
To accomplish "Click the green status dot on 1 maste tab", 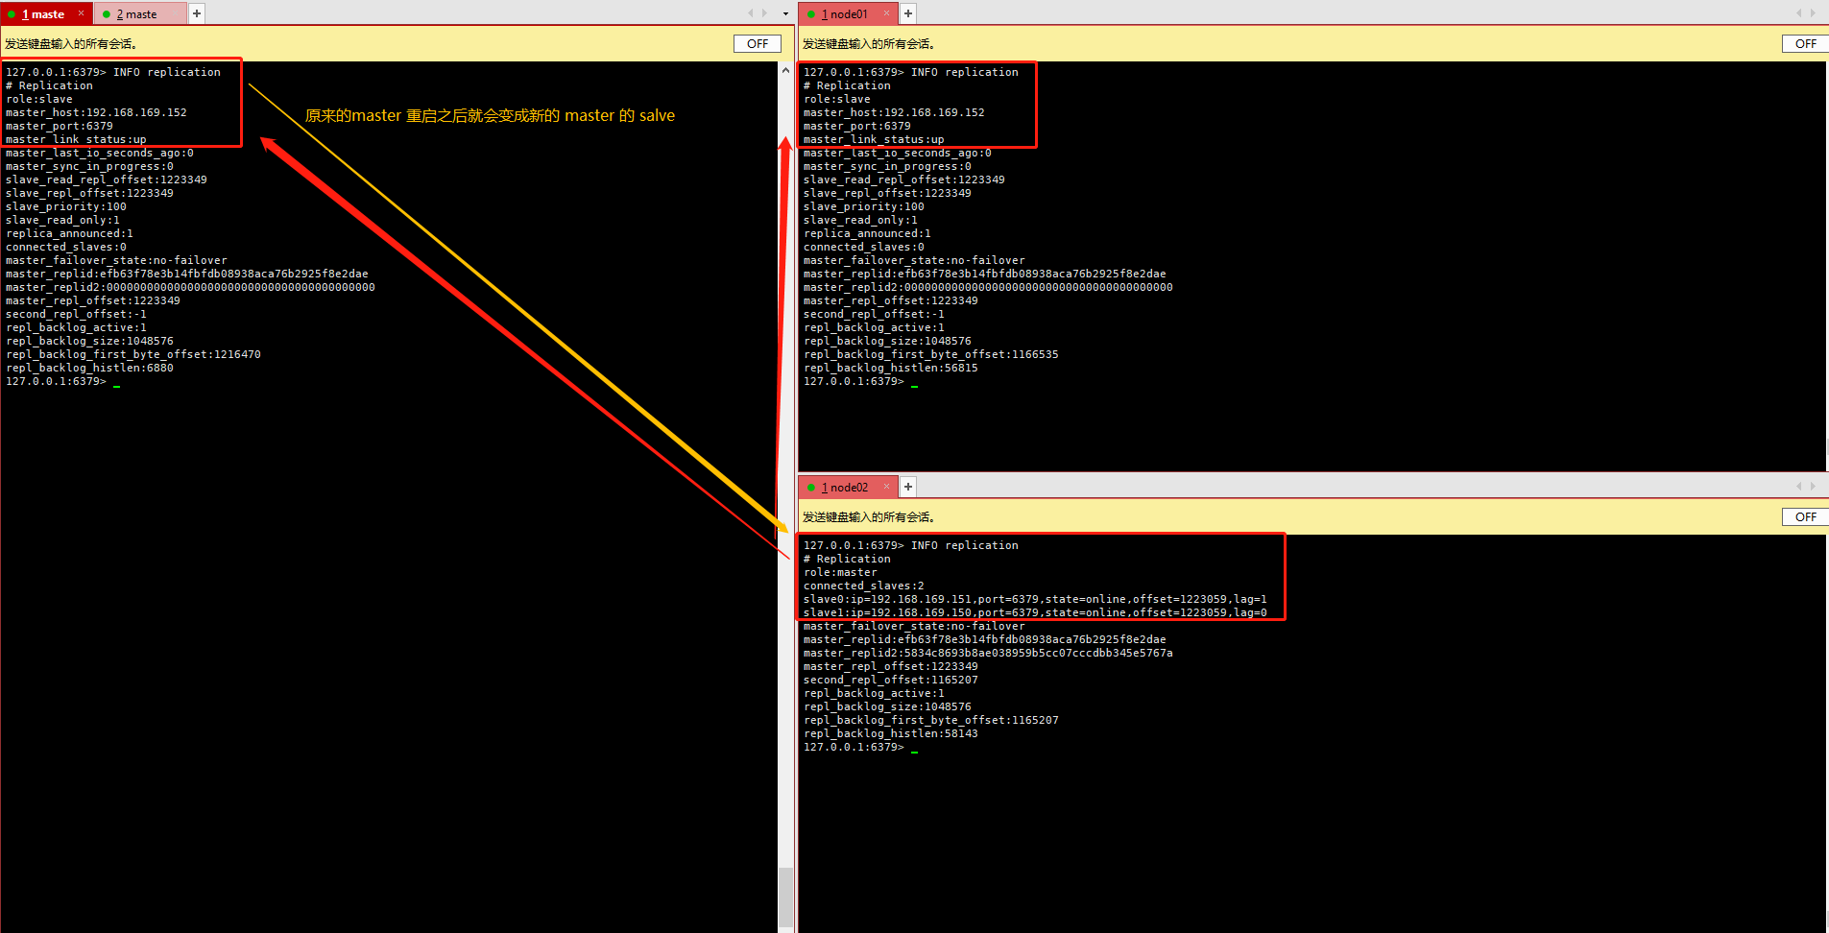I will pos(12,14).
